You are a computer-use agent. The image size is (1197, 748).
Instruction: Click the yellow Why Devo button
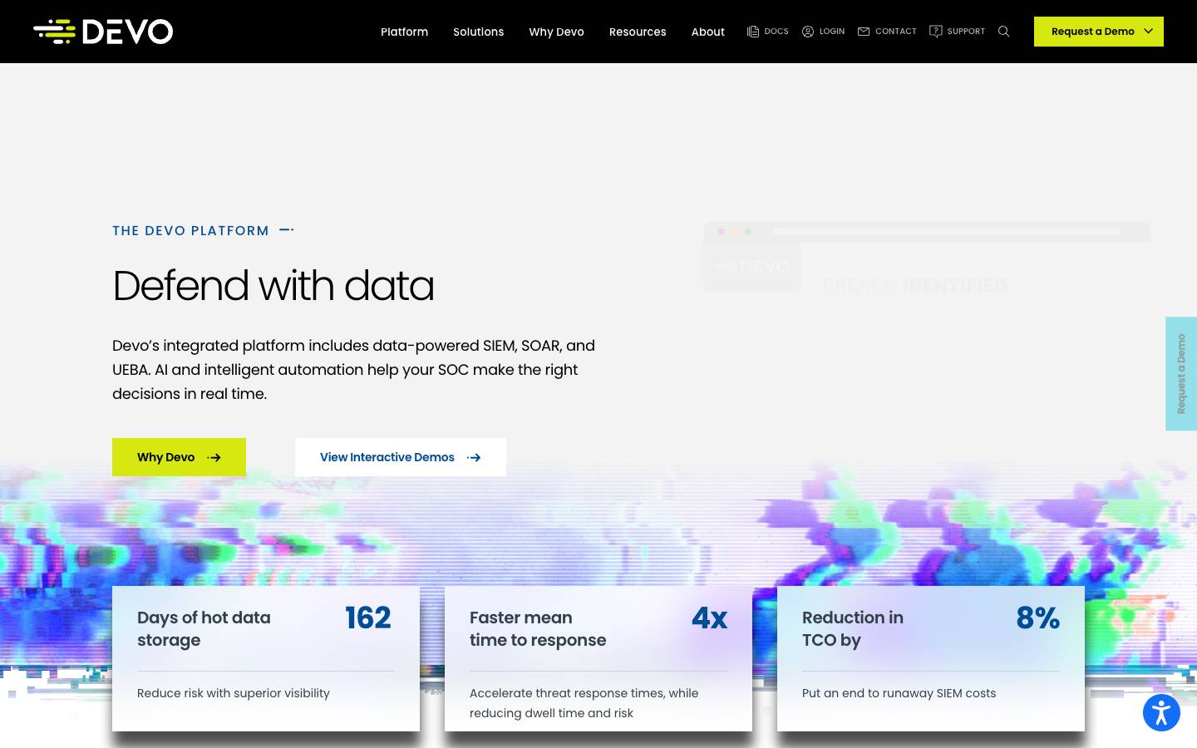pyautogui.click(x=179, y=457)
